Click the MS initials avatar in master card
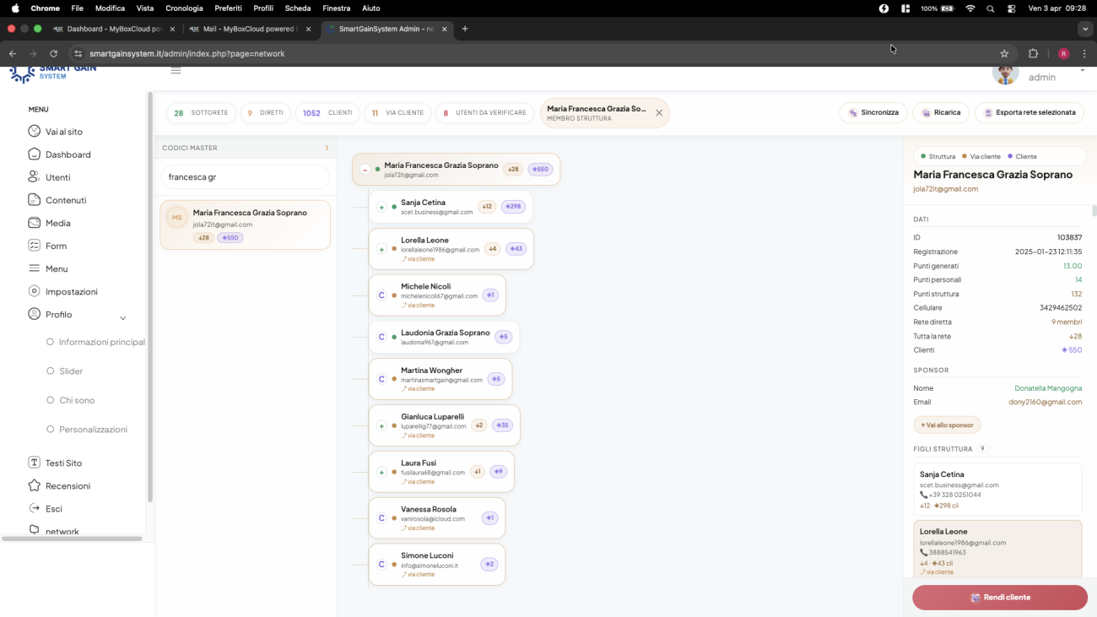This screenshot has height=617, width=1097. [x=177, y=218]
